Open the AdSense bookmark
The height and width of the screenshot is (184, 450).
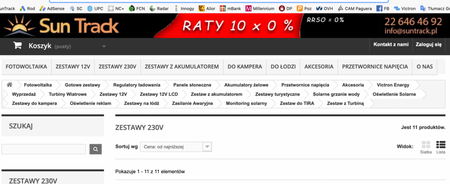point(52,9)
